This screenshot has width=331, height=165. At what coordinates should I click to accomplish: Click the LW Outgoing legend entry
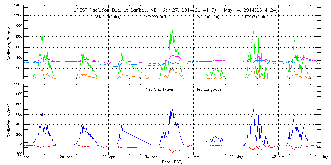(257, 17)
